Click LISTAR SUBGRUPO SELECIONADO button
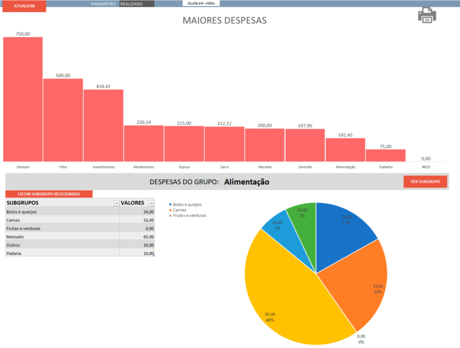The image size is (460, 348). (49, 194)
